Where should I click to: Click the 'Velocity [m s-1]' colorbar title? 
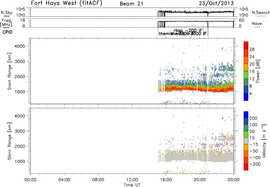click(x=264, y=141)
